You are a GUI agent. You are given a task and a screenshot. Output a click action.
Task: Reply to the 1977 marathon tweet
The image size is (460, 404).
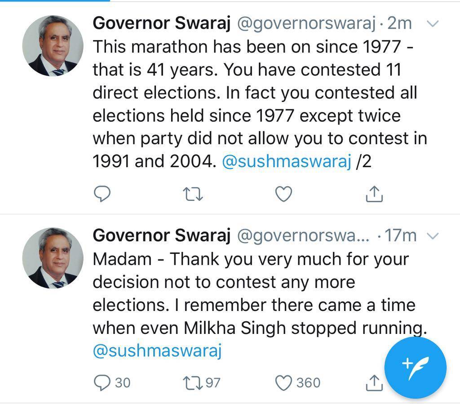(102, 194)
